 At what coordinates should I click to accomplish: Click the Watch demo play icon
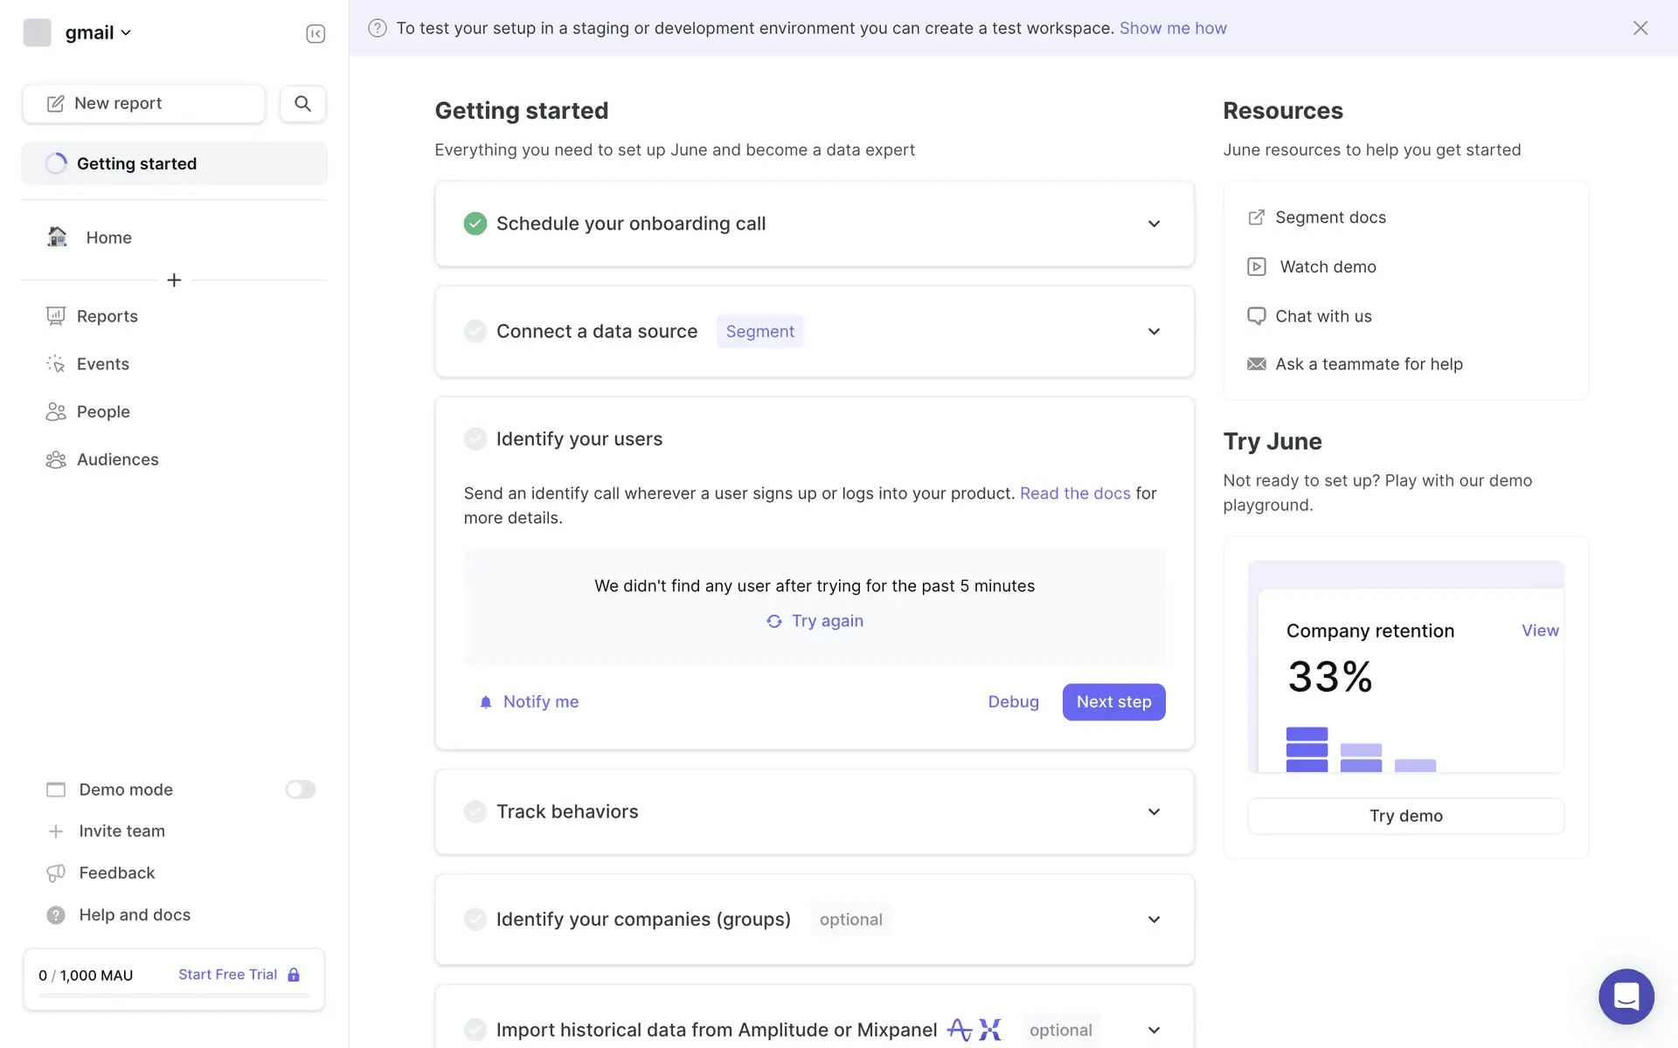(x=1256, y=266)
